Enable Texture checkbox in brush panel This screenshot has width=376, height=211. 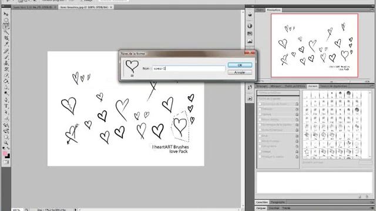point(260,114)
